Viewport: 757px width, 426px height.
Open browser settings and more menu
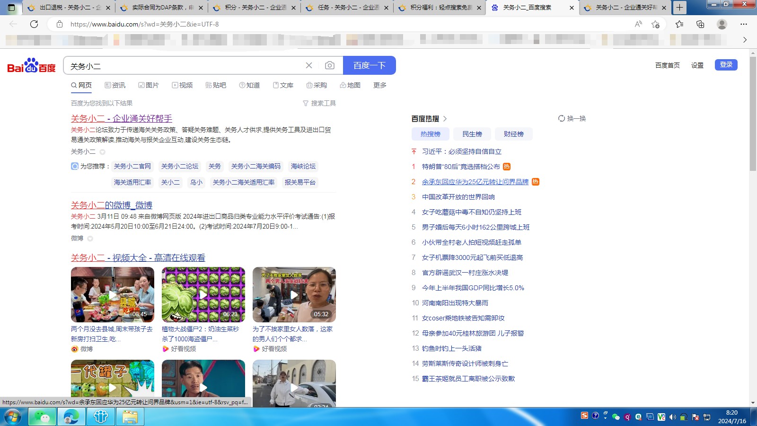(744, 24)
